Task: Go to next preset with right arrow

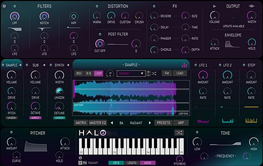Action: [x=150, y=123]
